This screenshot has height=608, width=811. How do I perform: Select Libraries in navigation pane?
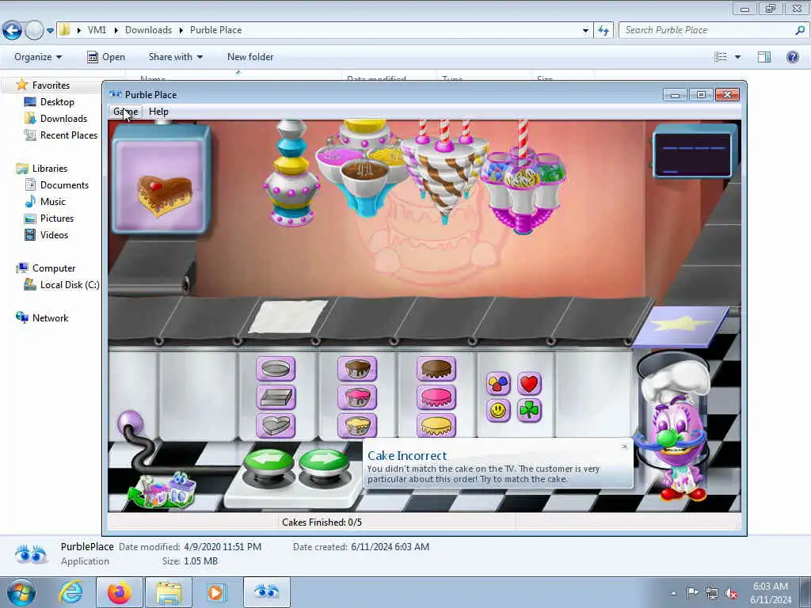[42, 169]
